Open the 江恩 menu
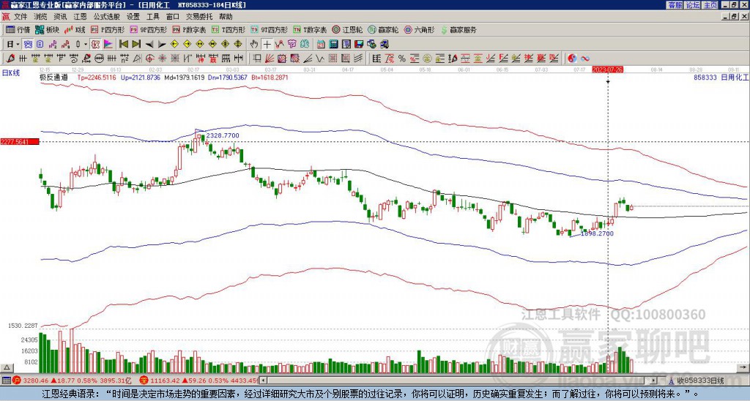Screen dimensions: 750x401 [81, 17]
